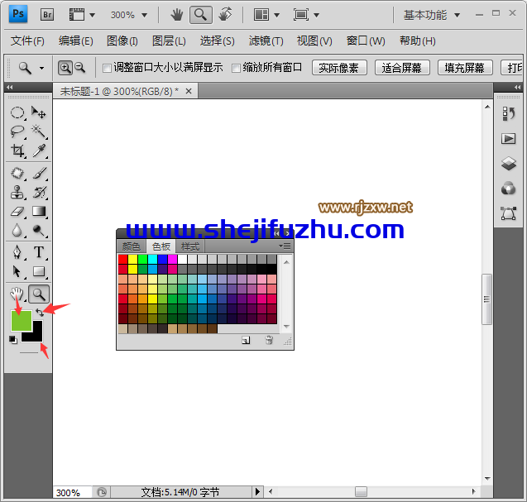Pick the pure red swatch
This screenshot has width=527, height=502.
point(123,259)
